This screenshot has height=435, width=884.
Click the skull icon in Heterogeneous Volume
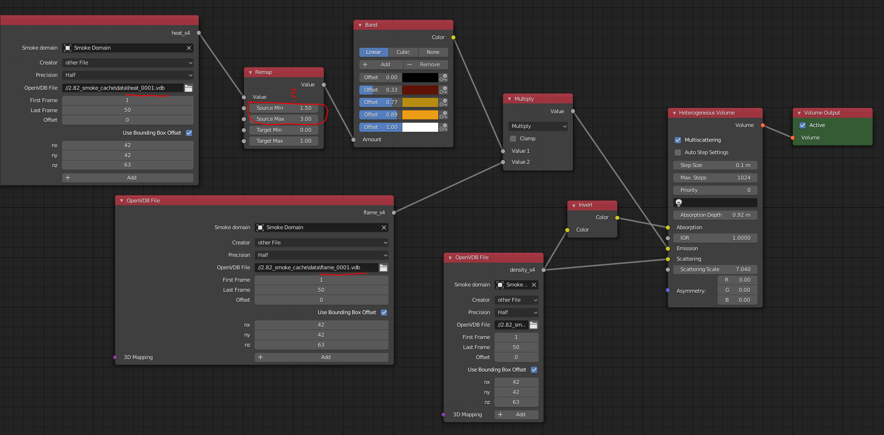pos(679,203)
